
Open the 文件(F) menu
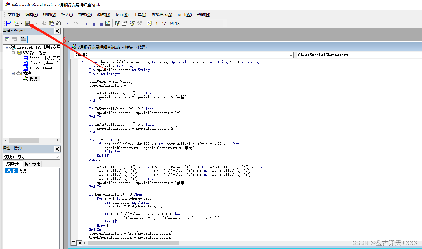pos(14,15)
